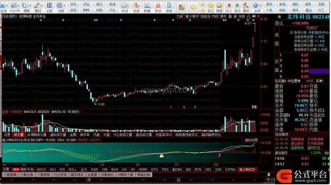The image size is (331, 185).
Task: Click the red 买入 buy icon
Action: pos(229,5)
